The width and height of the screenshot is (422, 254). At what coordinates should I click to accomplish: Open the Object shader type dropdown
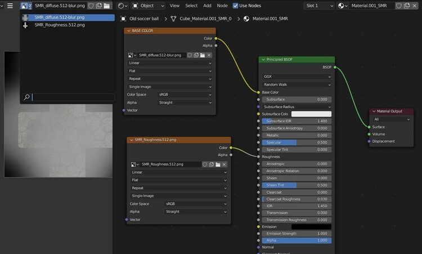coord(149,6)
